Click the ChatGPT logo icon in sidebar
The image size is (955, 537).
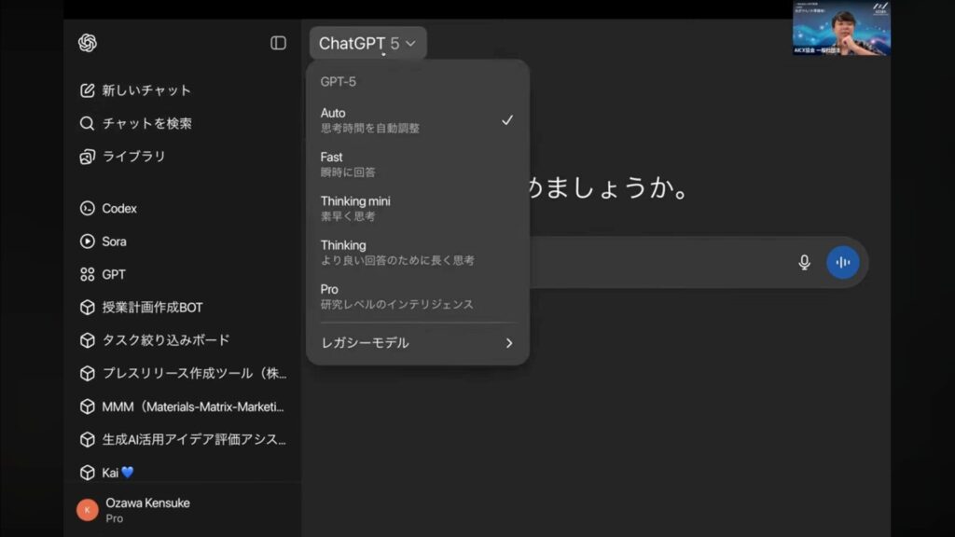[88, 43]
